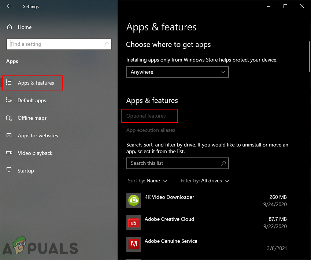Open the Anywhere app source dropdown
This screenshot has height=260, width=311.
(x=178, y=72)
